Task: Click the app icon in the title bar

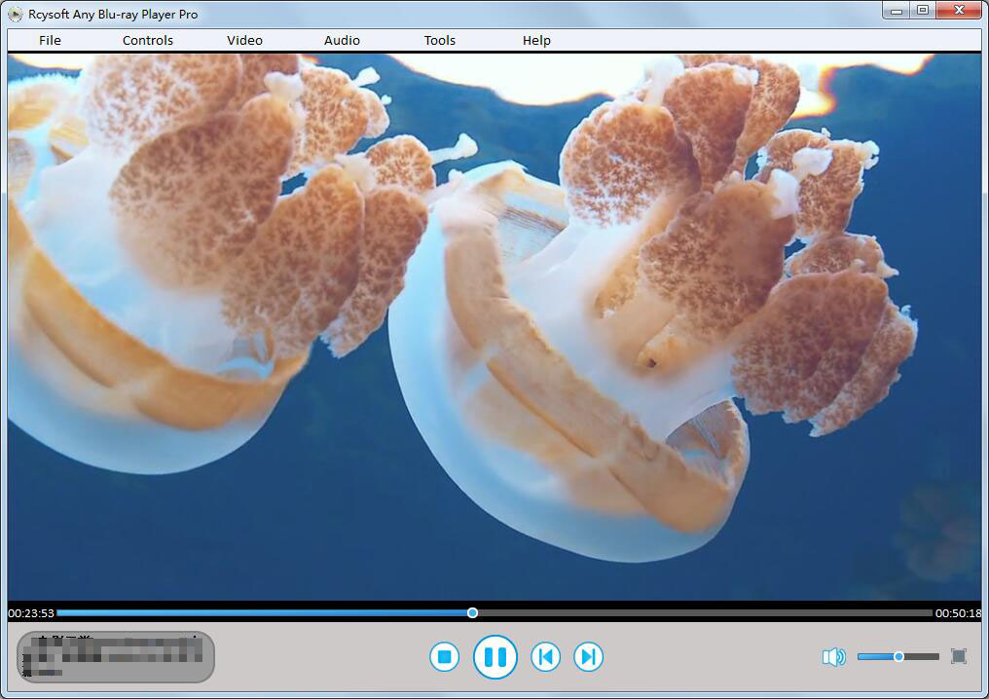Action: (x=15, y=15)
